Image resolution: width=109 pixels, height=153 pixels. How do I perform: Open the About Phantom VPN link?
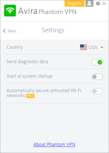[x=54, y=144]
